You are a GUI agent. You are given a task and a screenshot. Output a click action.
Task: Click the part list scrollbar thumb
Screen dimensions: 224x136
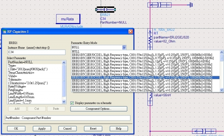point(221,58)
